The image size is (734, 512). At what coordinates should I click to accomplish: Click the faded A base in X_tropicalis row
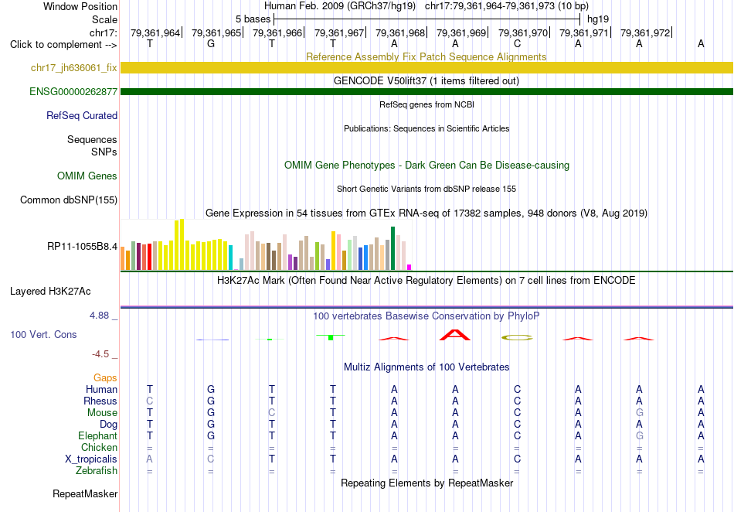[149, 459]
